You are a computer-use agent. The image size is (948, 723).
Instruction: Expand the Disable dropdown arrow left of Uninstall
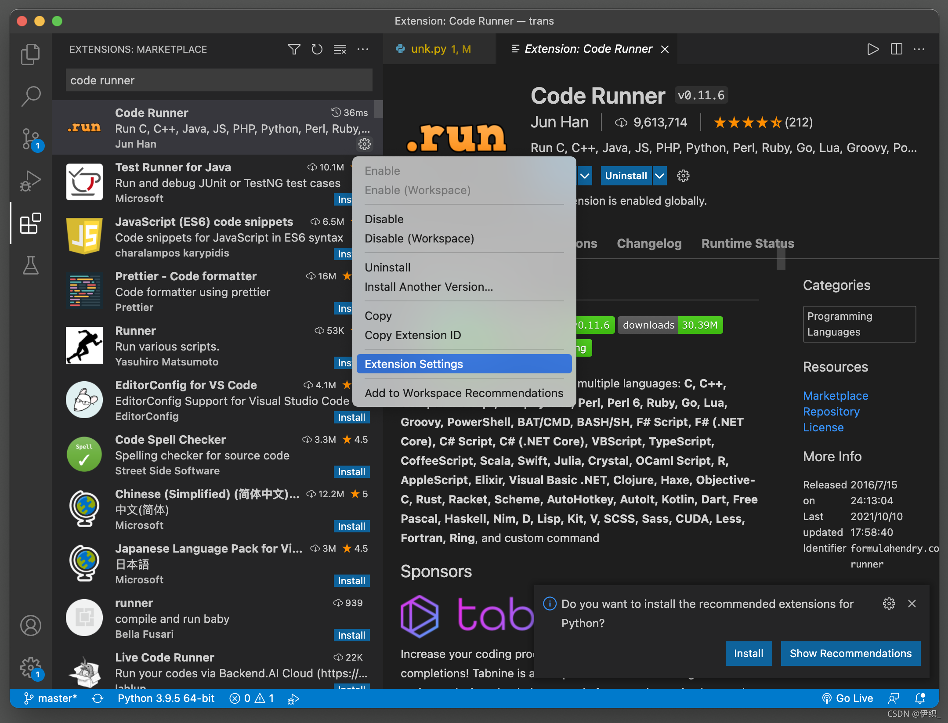(584, 176)
